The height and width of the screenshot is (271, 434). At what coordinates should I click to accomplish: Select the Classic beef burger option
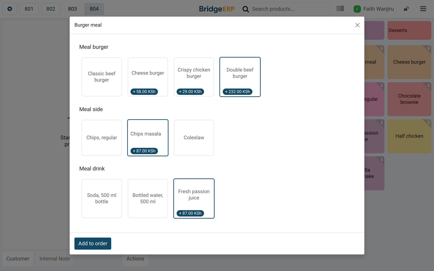coord(102,77)
